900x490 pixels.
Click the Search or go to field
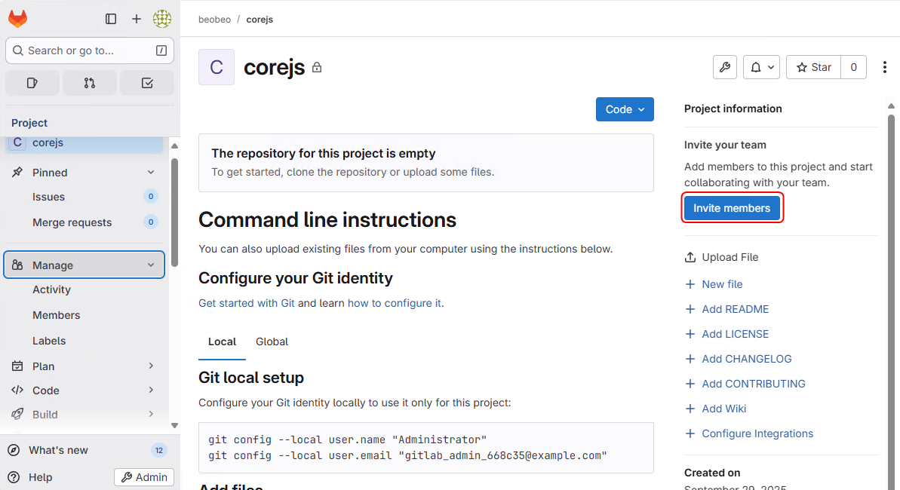click(x=90, y=51)
